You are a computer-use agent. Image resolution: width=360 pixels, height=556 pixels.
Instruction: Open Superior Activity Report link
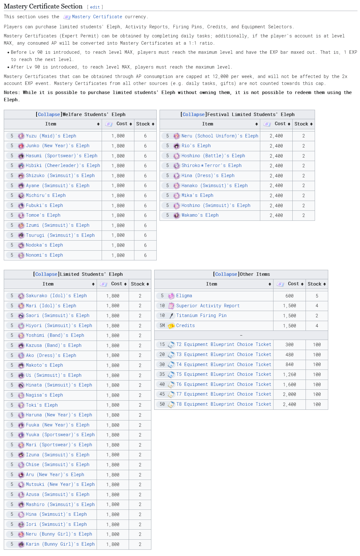click(208, 306)
